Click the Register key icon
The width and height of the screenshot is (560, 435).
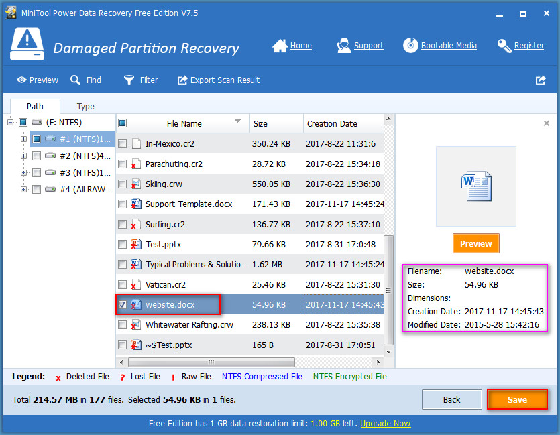[504, 46]
